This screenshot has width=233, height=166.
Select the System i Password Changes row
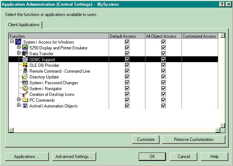point(113,82)
